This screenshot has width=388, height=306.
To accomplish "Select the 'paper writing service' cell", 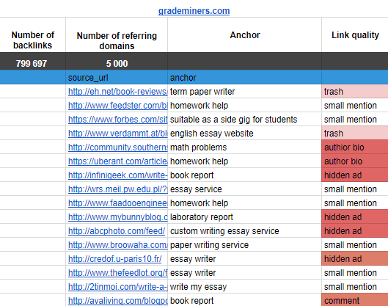I will tap(245, 245).
